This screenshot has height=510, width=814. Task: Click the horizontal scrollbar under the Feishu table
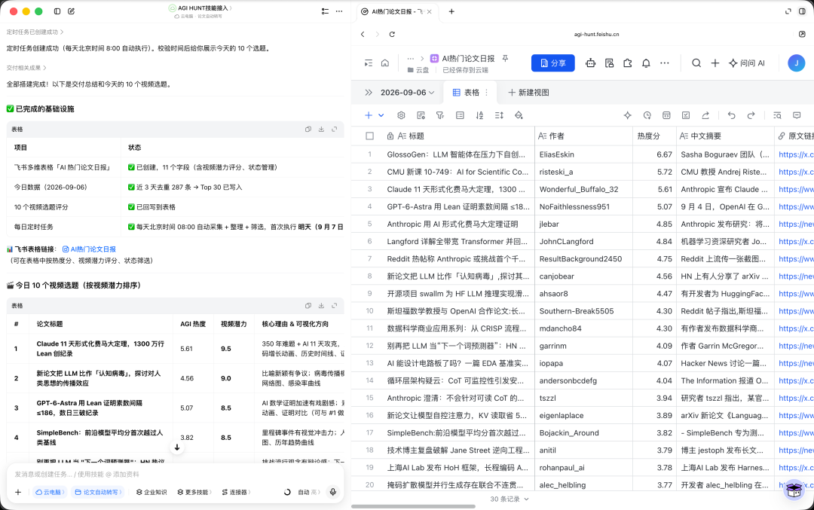(x=413, y=506)
